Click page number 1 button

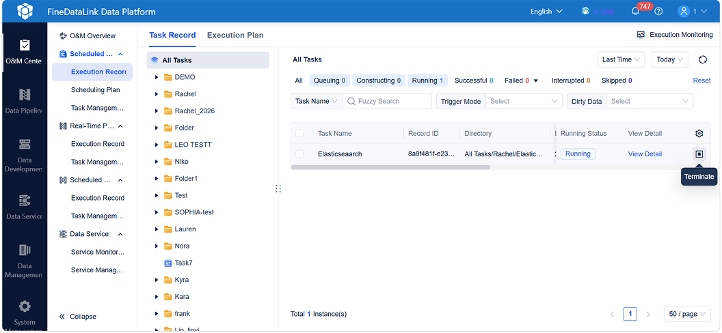tap(630, 315)
